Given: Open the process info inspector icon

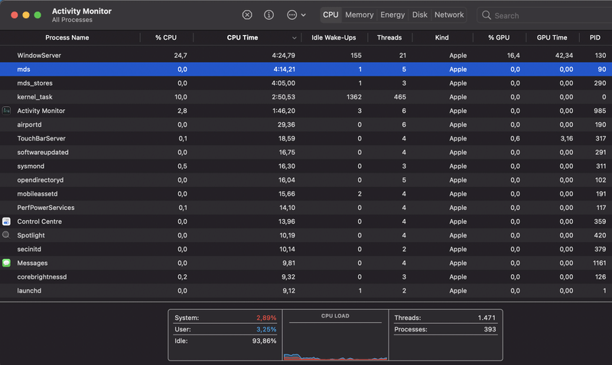Looking at the screenshot, I should (x=269, y=15).
